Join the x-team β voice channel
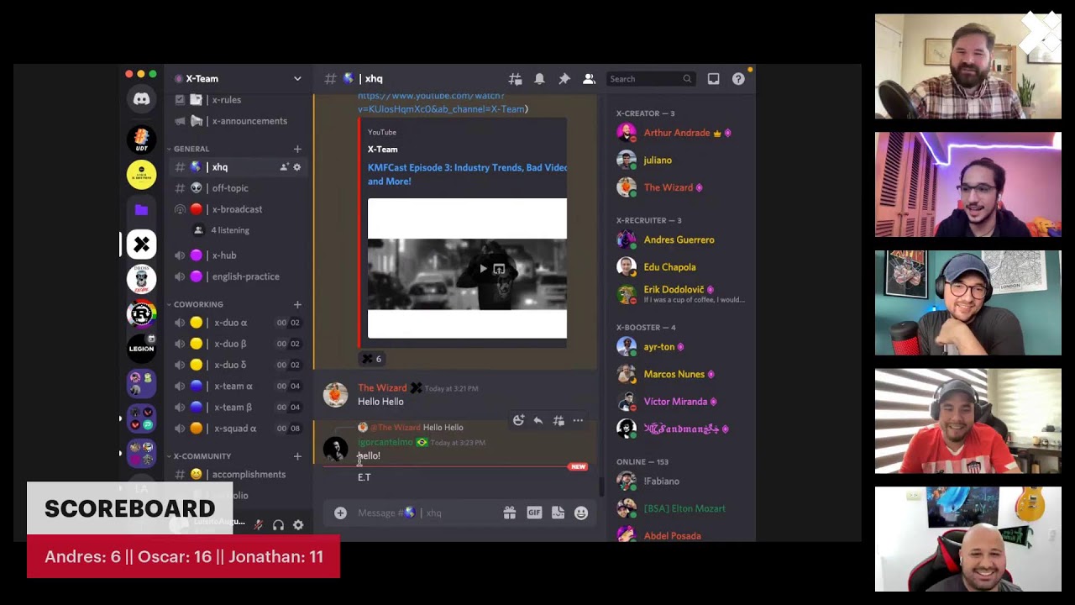 (x=238, y=408)
